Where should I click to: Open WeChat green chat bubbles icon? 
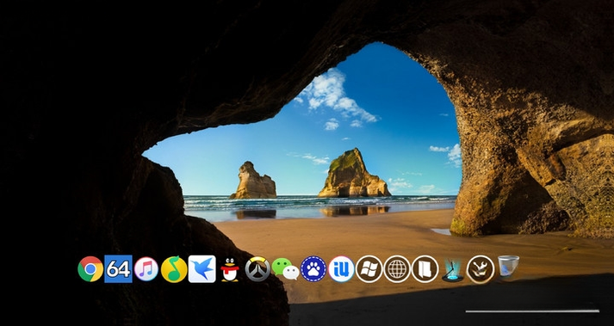tap(285, 269)
